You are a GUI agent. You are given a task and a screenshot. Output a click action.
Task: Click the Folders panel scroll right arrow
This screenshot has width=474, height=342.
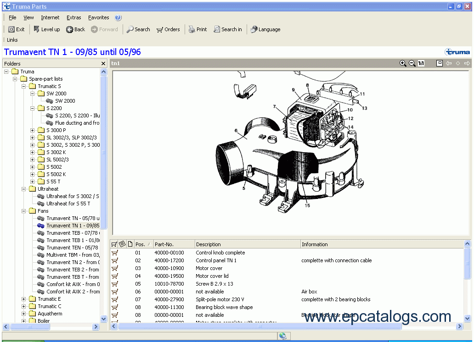coord(96,326)
